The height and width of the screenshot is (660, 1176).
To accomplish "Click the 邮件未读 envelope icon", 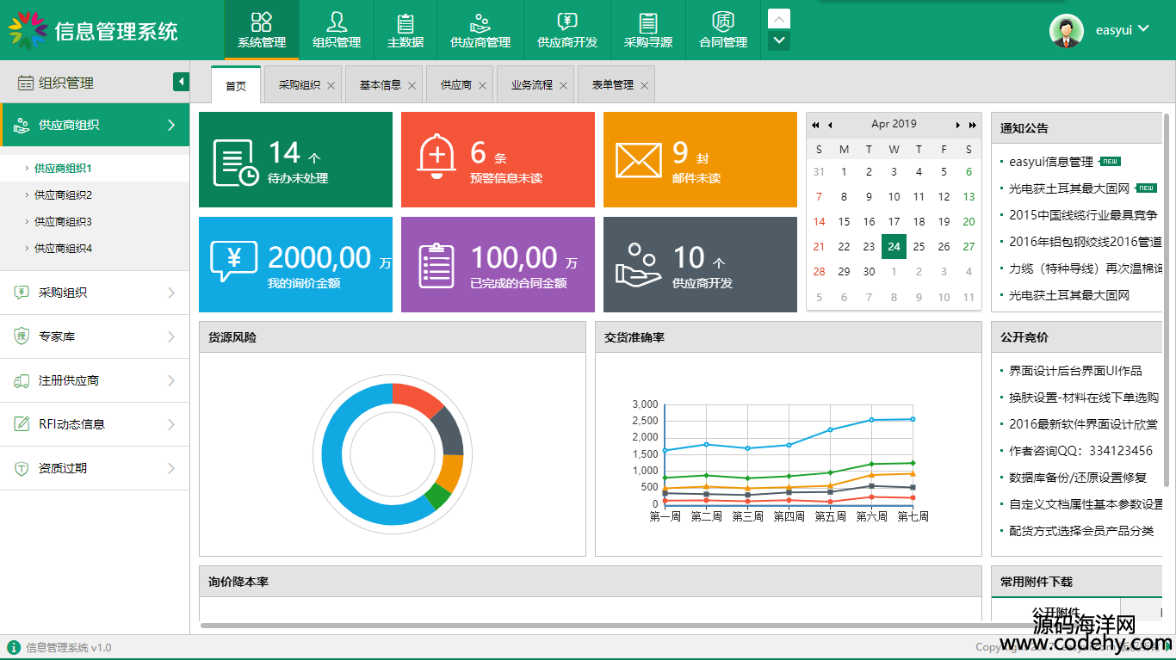I will point(638,161).
